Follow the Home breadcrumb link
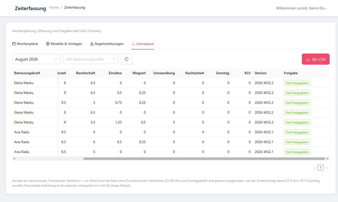This screenshot has width=338, height=202. 54,7
